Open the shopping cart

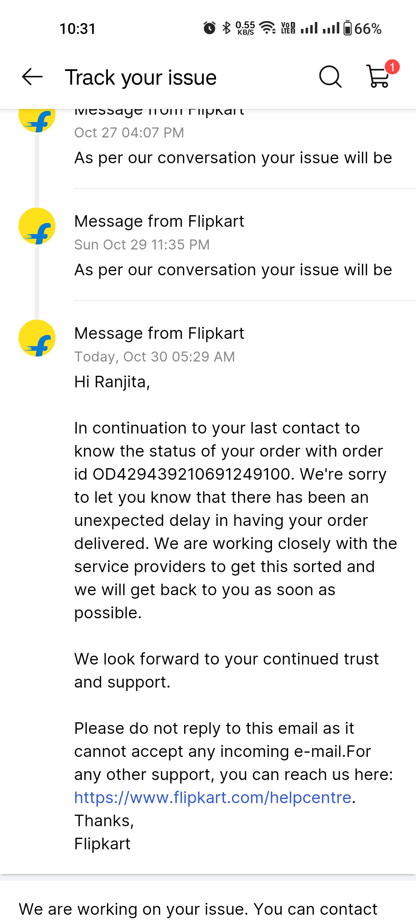[378, 77]
